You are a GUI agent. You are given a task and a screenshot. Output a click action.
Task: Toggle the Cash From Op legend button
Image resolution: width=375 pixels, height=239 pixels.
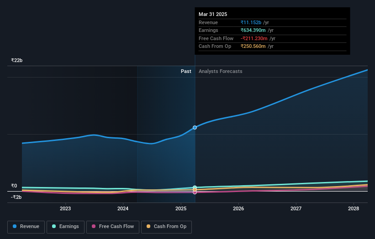[x=166, y=227]
